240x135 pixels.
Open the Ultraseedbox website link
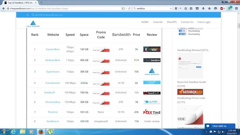click(52, 102)
